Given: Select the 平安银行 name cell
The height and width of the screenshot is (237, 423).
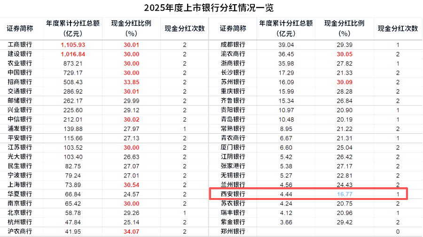Looking at the screenshot, I should 20,138.
